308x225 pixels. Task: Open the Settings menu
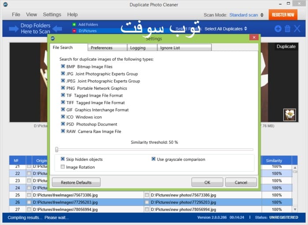(x=52, y=15)
